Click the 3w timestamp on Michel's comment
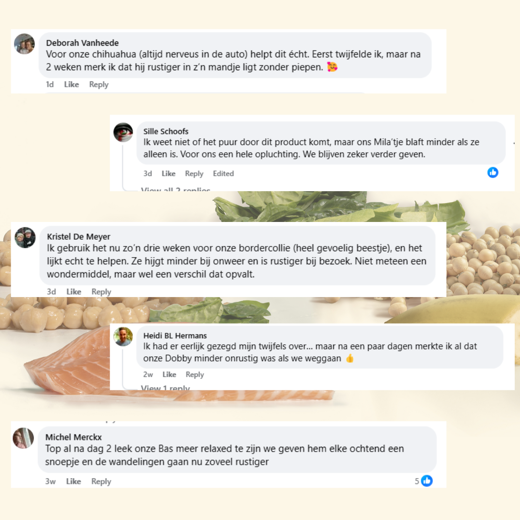The image size is (520, 520). click(x=51, y=481)
